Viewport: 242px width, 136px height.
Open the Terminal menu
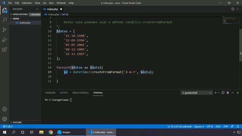(x=61, y=3)
